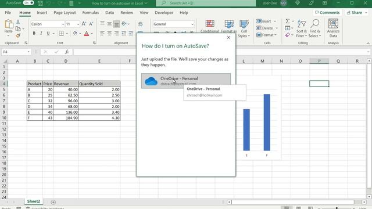Click the Fill down icon
372x209 pixels.
(288, 28)
